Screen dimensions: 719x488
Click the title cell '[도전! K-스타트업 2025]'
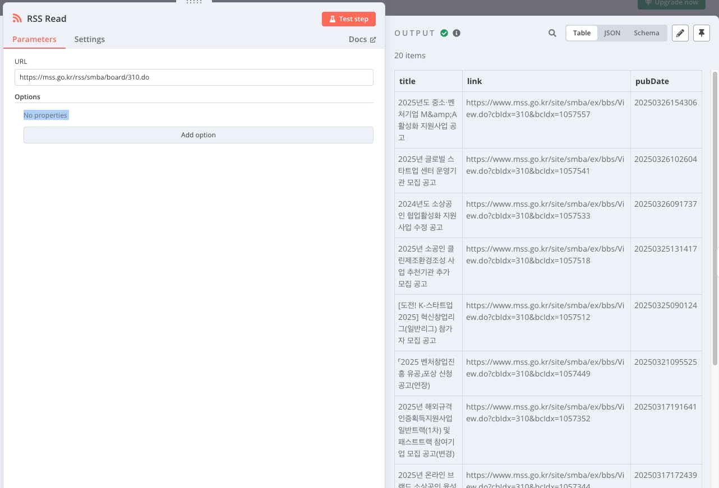click(428, 323)
